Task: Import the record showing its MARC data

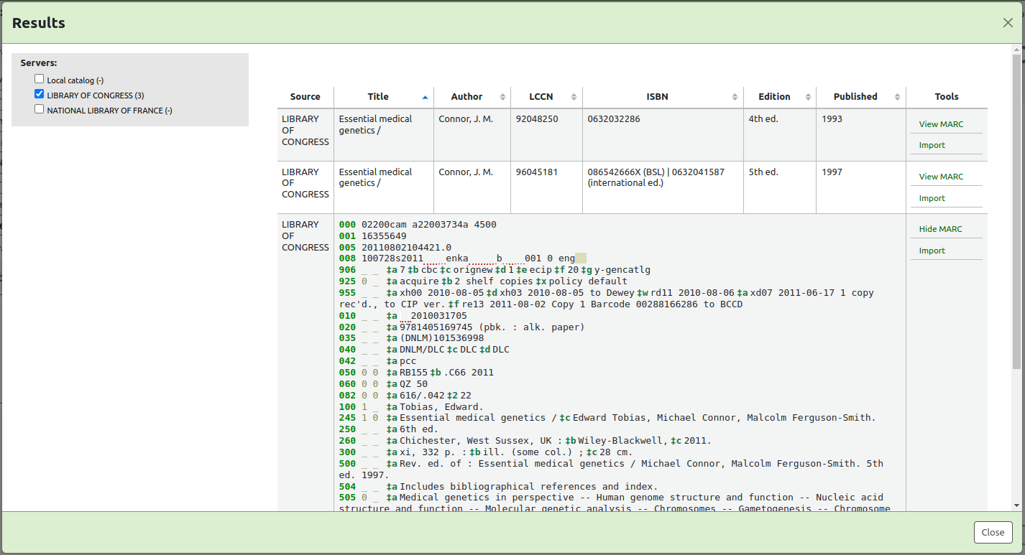Action: point(932,250)
